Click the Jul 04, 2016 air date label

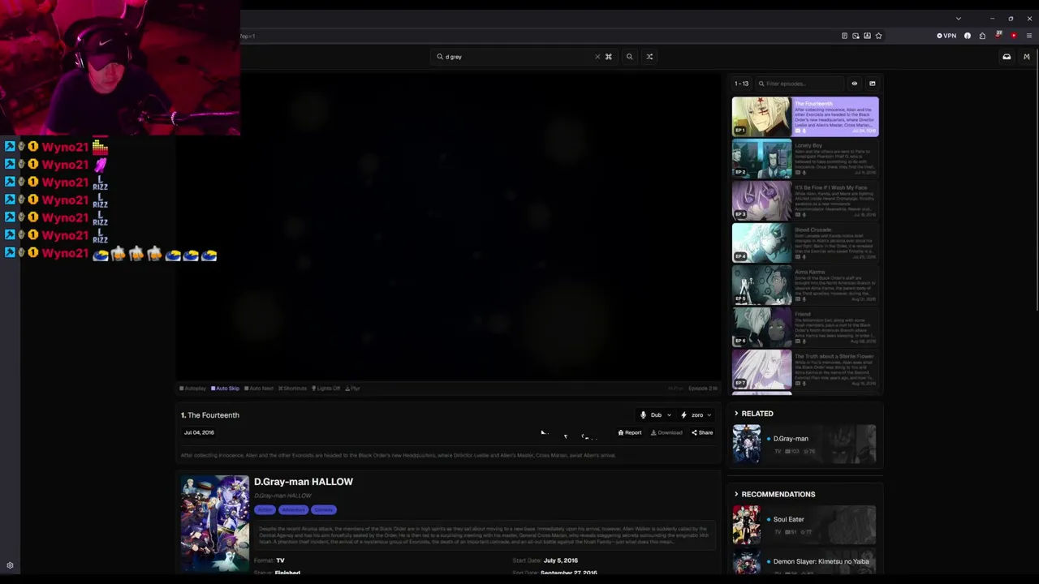pyautogui.click(x=199, y=432)
